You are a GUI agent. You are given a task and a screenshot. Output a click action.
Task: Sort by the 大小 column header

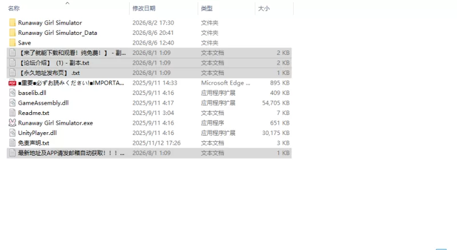pyautogui.click(x=264, y=9)
